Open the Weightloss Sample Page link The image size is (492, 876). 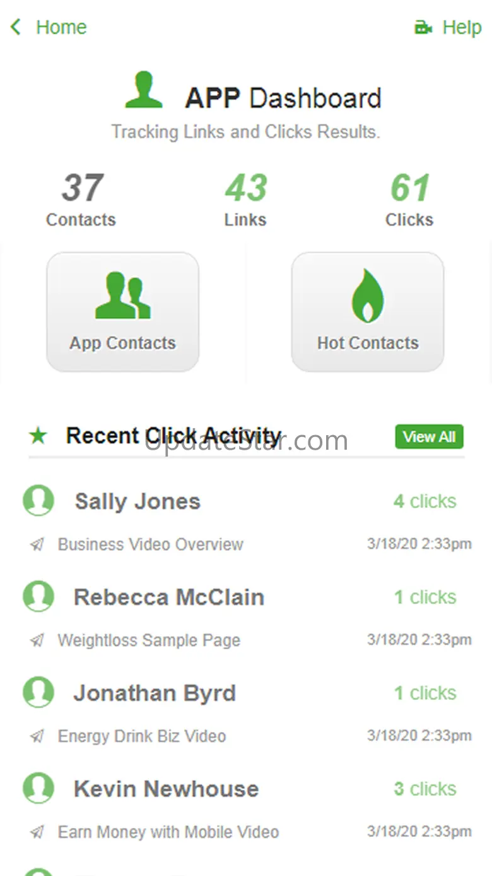coord(149,640)
